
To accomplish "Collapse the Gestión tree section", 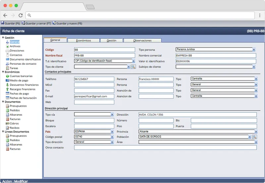I will tap(3, 38).
